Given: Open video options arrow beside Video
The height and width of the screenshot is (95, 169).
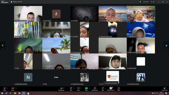Looking at the screenshot, I should point(16,88).
